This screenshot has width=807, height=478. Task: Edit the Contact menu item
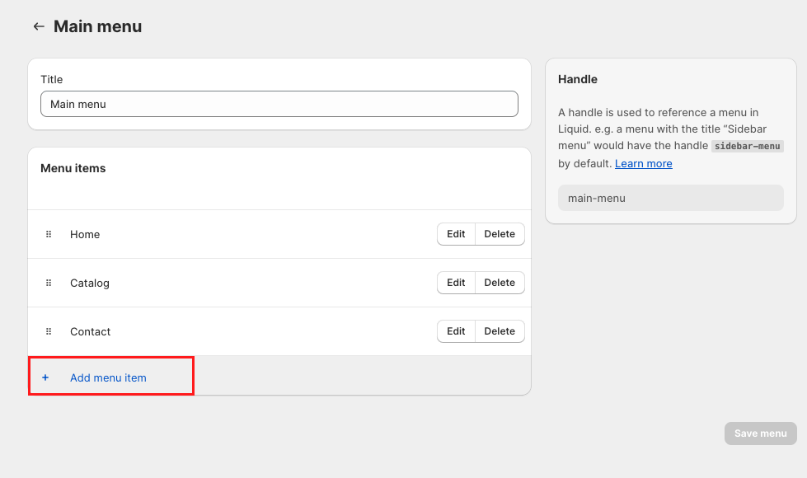point(456,331)
